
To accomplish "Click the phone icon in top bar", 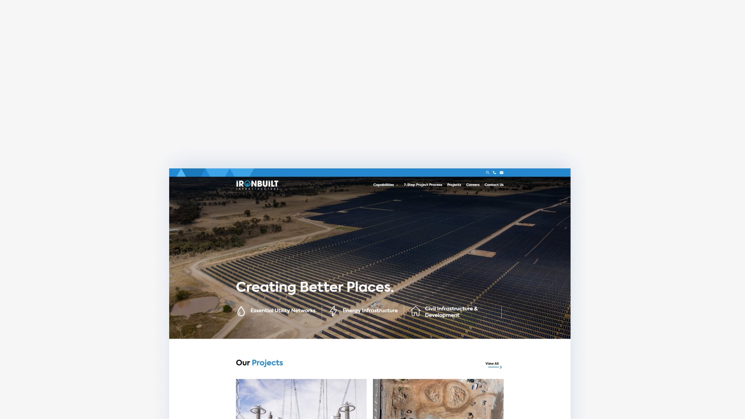I will click(x=494, y=173).
